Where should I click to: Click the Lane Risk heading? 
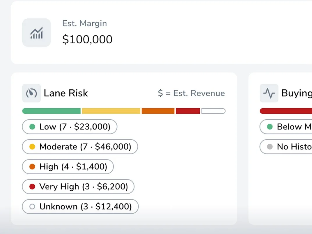click(x=66, y=93)
